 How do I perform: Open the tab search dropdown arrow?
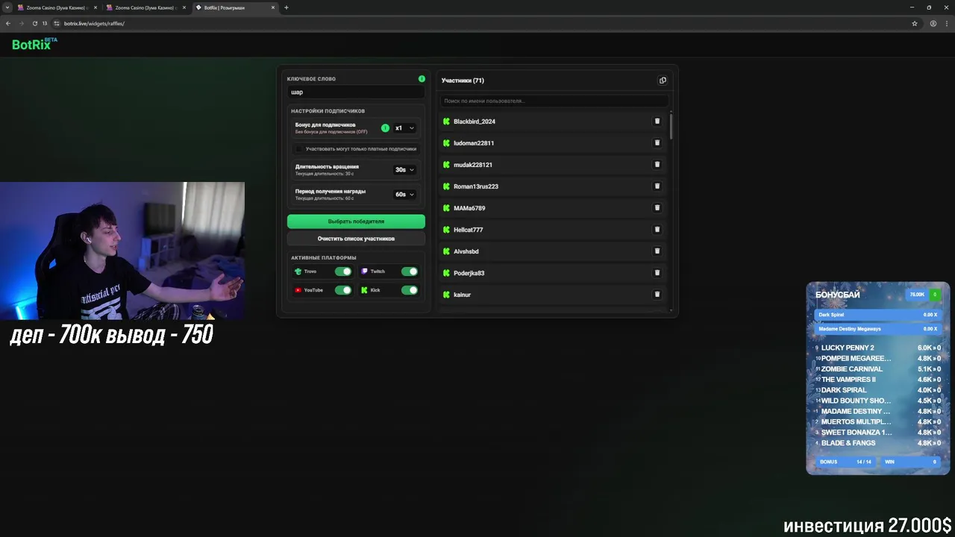[x=7, y=7]
